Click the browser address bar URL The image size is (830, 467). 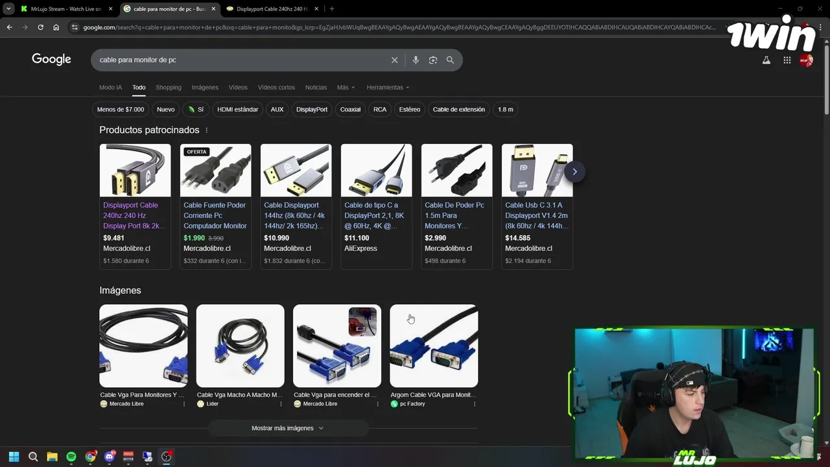point(399,27)
